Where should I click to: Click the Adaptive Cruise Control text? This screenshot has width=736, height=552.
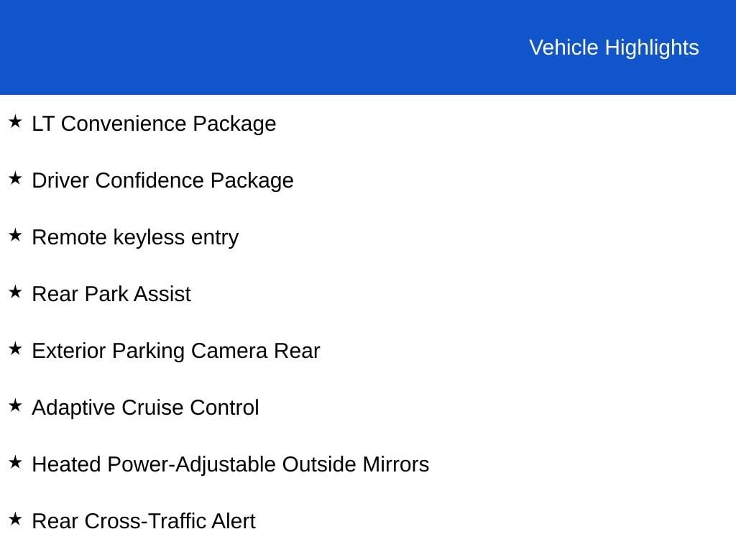[145, 408]
